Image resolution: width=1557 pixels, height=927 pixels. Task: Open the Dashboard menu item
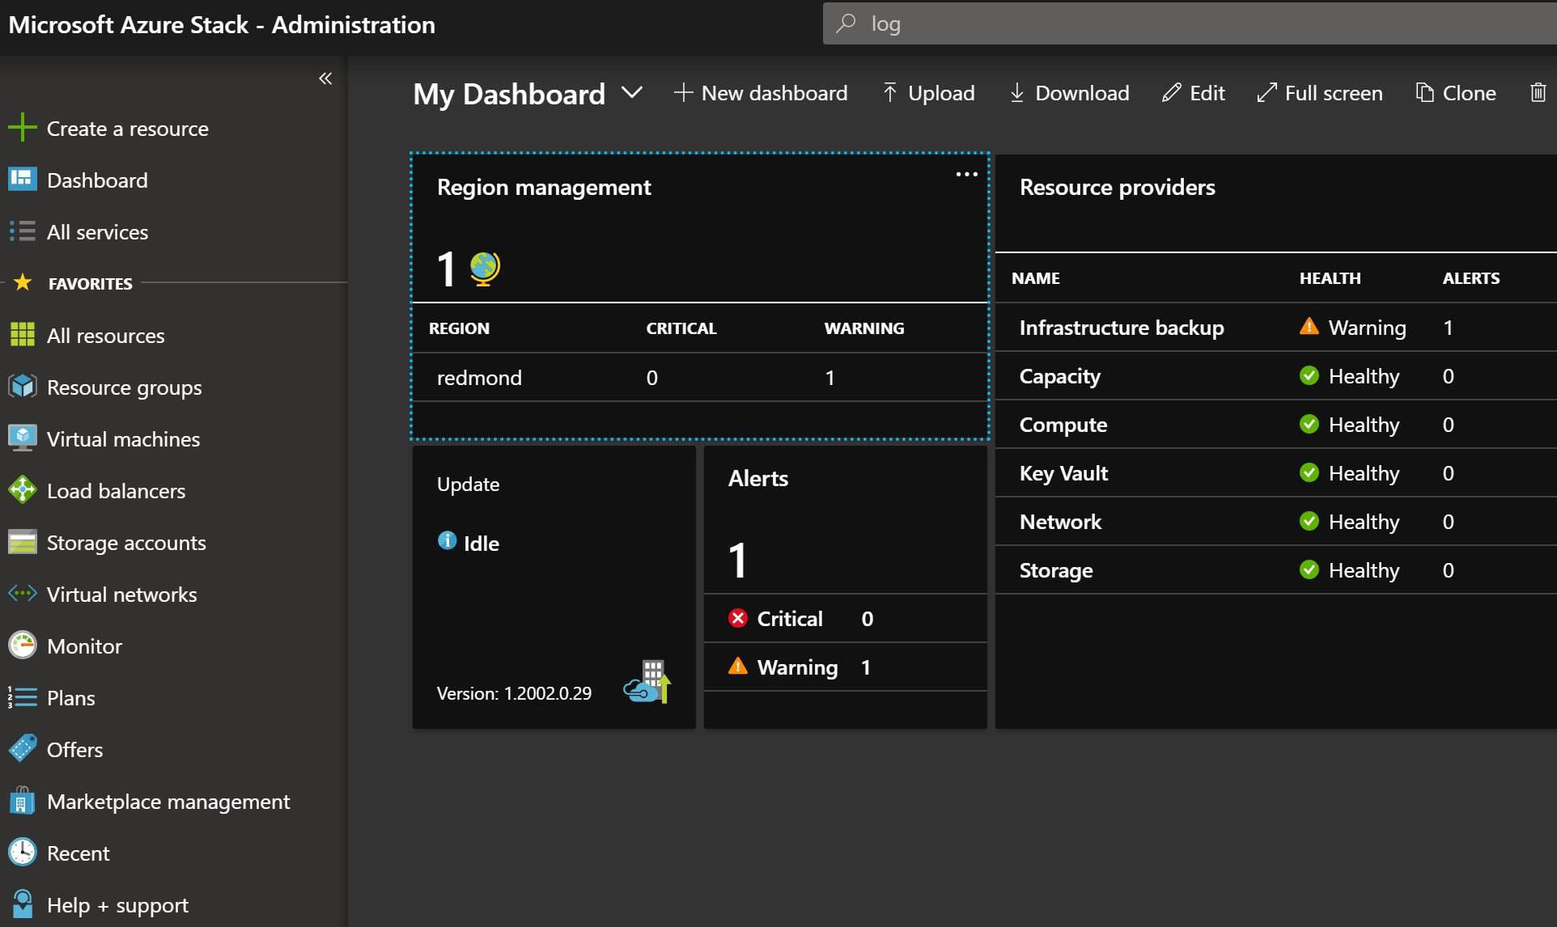pyautogui.click(x=98, y=179)
